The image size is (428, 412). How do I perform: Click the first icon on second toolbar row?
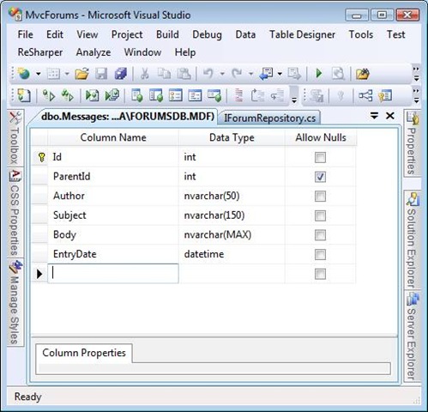[x=24, y=95]
